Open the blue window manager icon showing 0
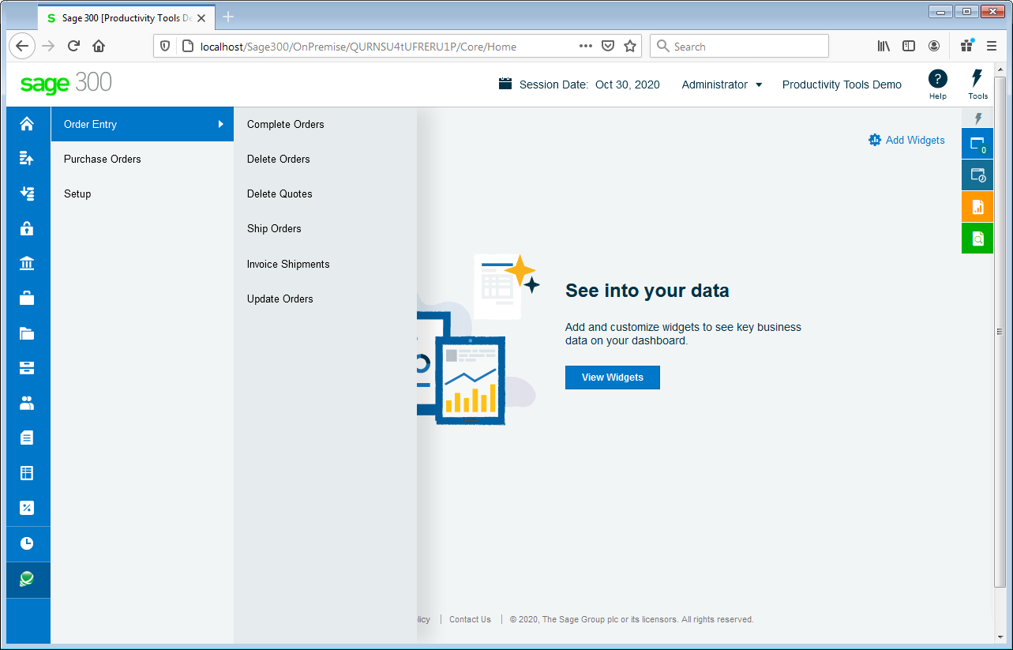Image resolution: width=1013 pixels, height=650 pixels. [x=977, y=144]
